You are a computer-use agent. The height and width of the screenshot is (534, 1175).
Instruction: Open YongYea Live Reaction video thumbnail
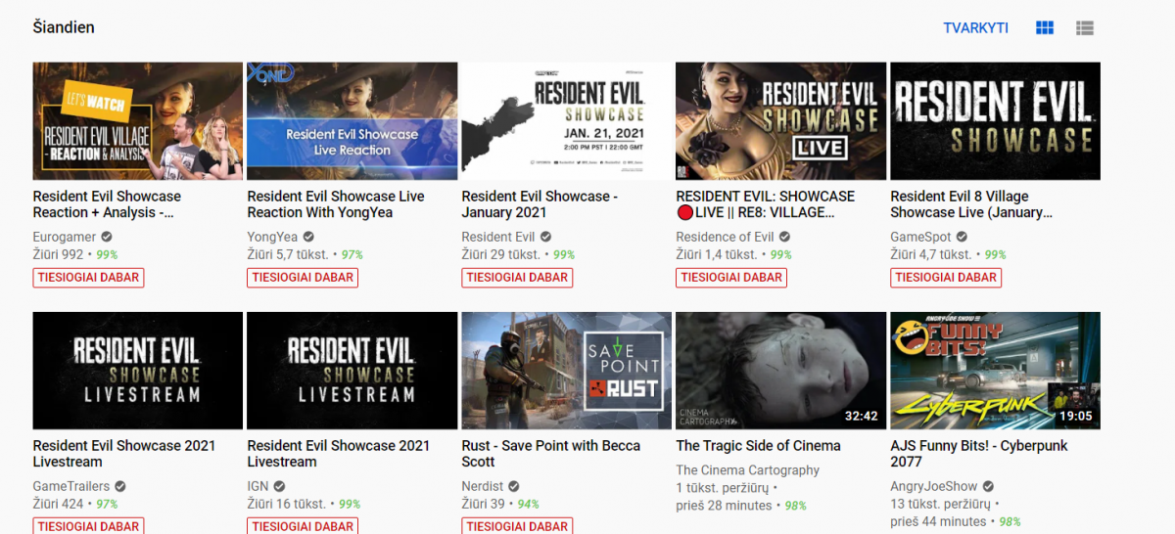point(352,121)
